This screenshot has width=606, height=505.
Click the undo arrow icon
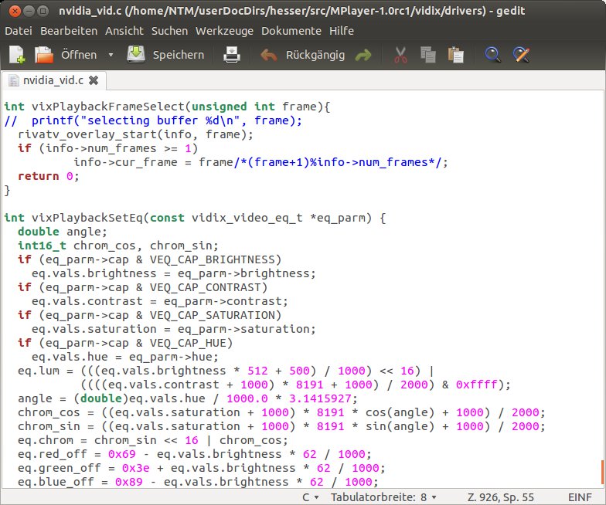269,55
